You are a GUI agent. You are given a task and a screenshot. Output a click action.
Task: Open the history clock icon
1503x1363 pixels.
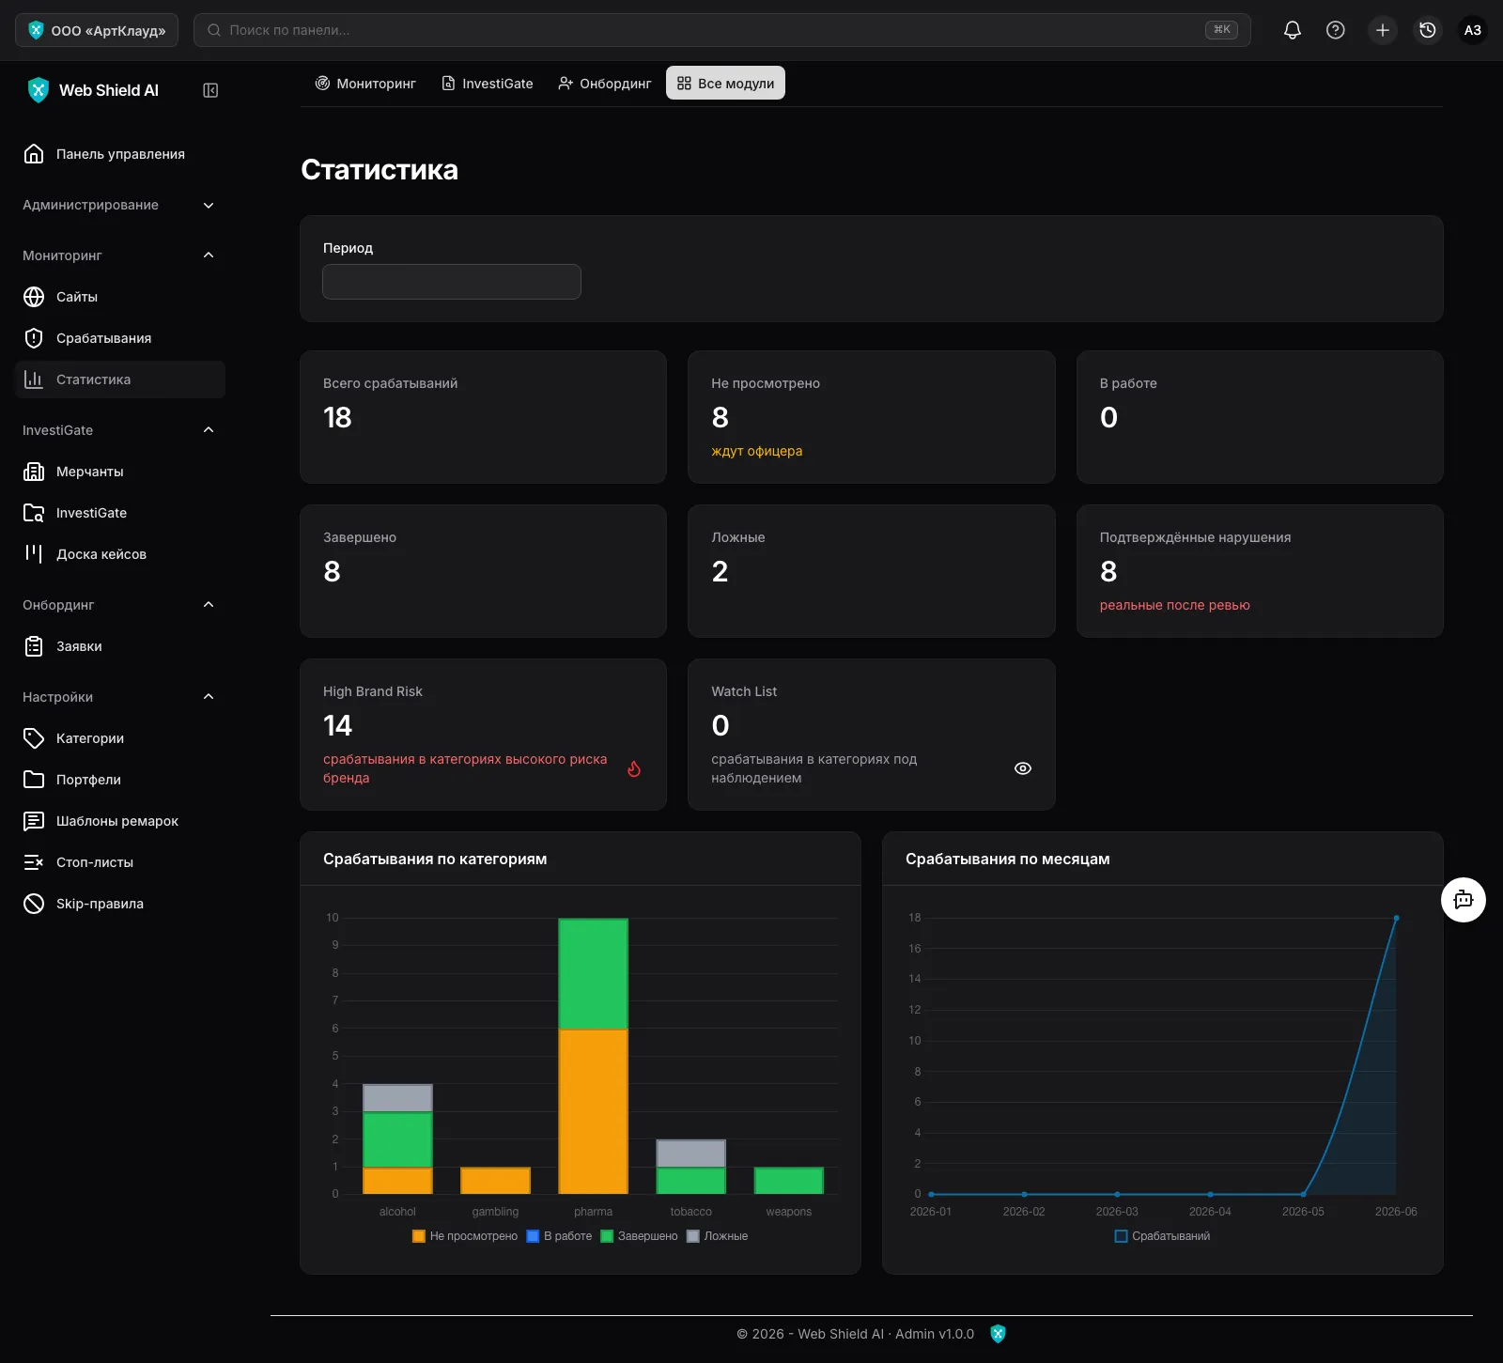pos(1428,30)
